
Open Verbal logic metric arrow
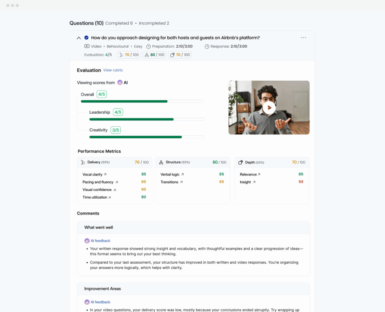183,174
